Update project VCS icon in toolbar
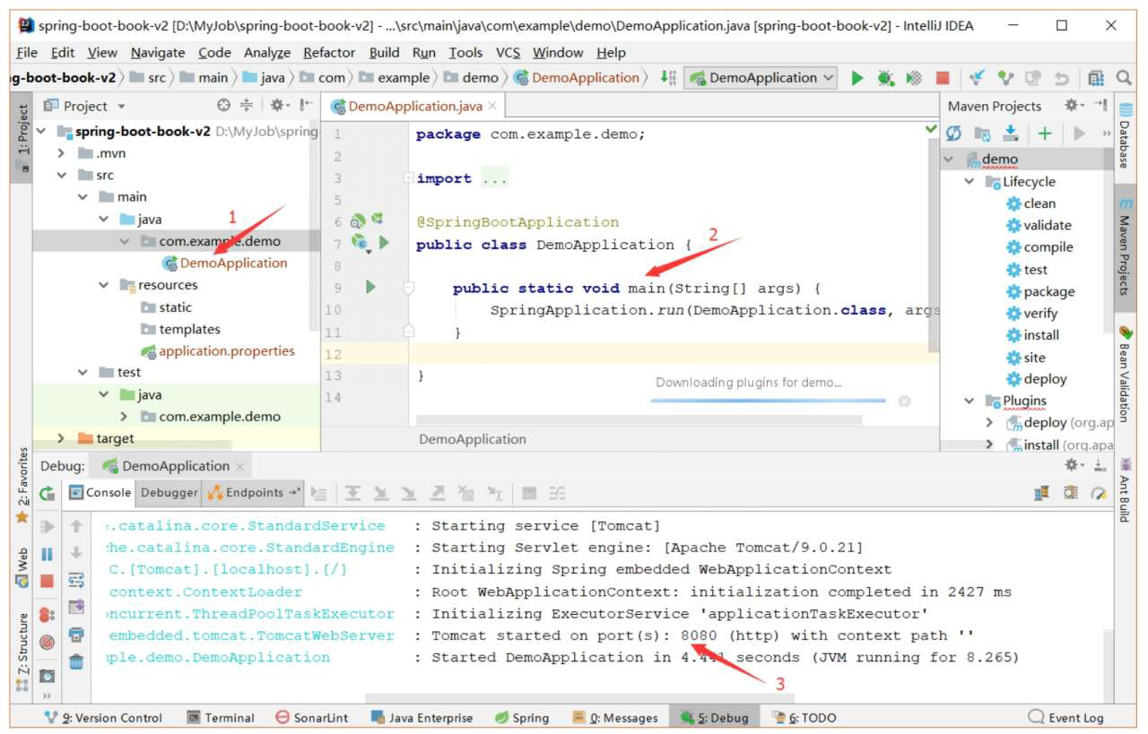Screen dimensions: 1148x734 click(x=978, y=78)
